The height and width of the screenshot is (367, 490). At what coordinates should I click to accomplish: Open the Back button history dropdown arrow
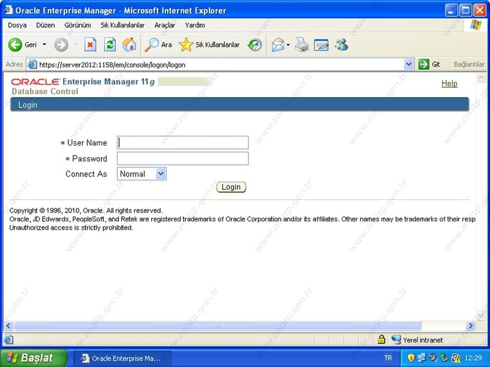pyautogui.click(x=45, y=45)
